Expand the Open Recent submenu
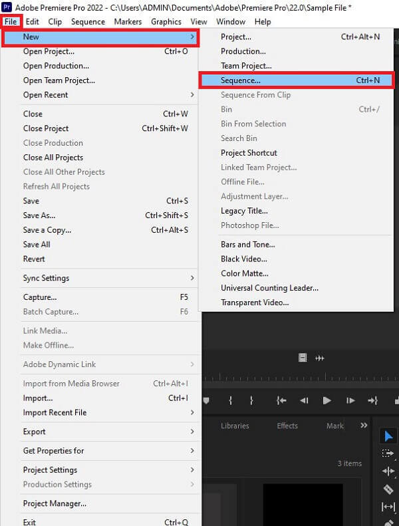 tap(192, 94)
